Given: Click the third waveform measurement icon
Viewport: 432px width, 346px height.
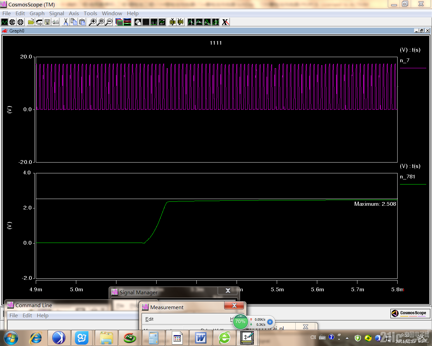Looking at the screenshot, I should (207, 22).
